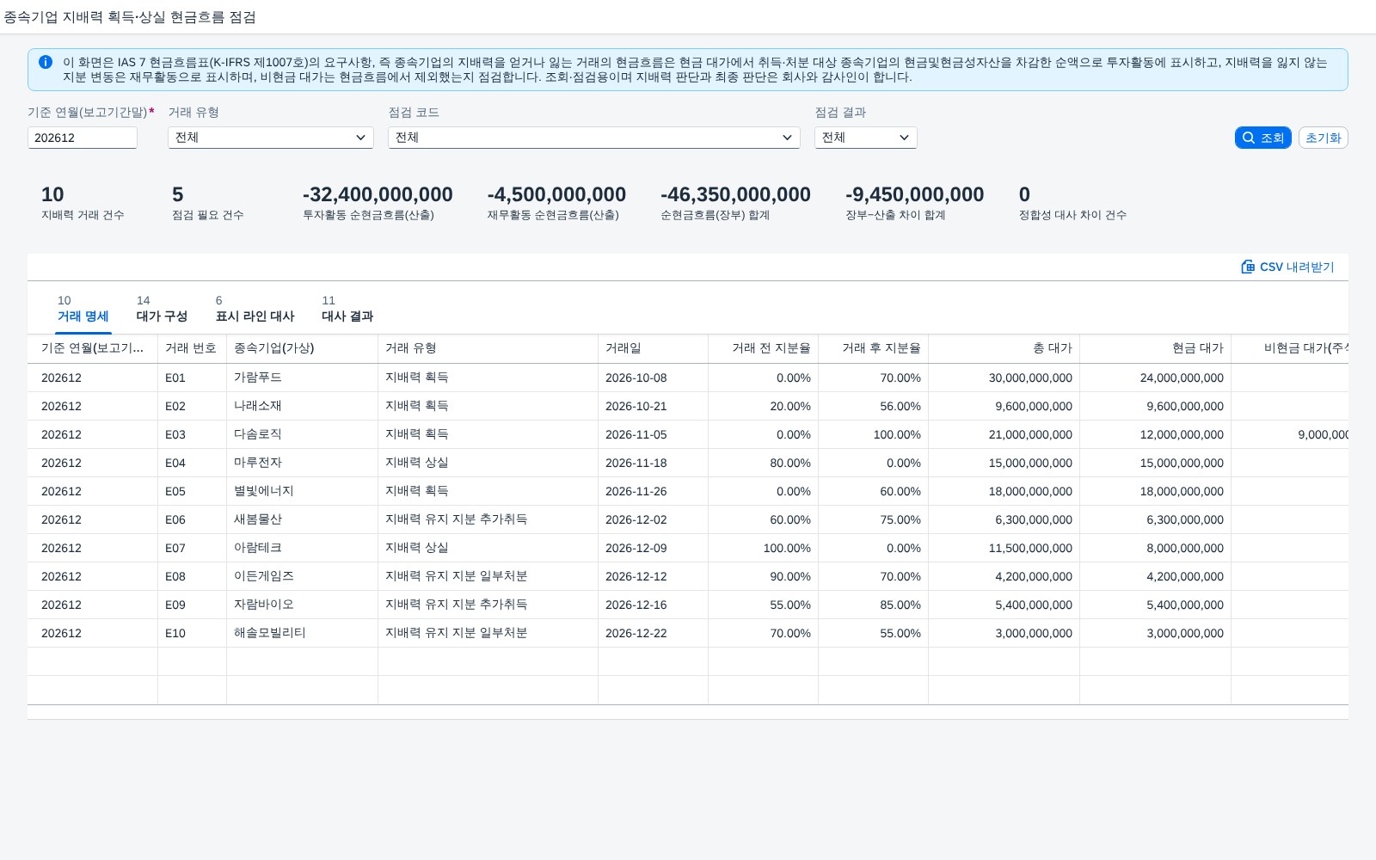Click the 지배력 거래 건수 value 10
Image resolution: width=1376 pixels, height=860 pixels.
(x=52, y=194)
